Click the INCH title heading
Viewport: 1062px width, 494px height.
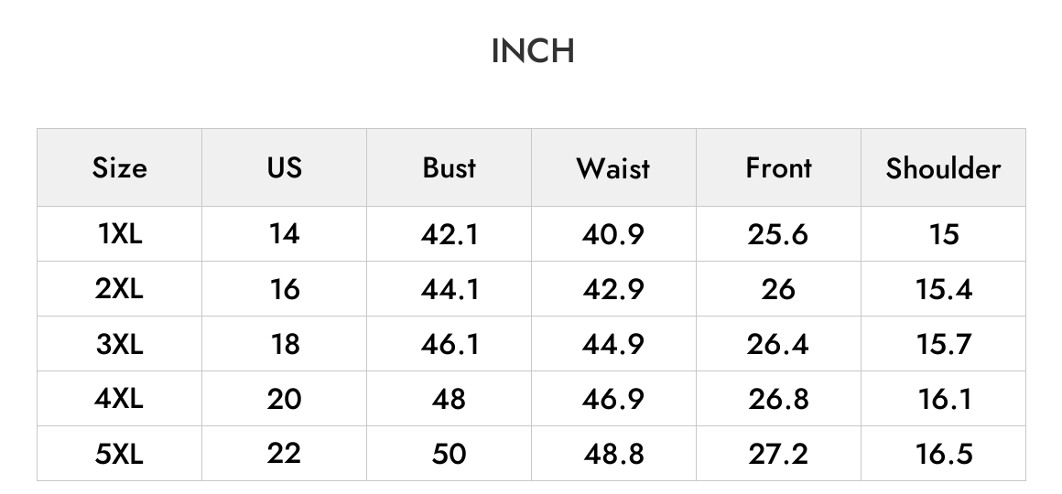(533, 51)
